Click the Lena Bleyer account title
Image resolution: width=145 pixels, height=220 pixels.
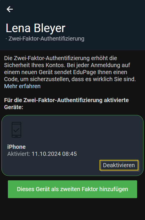click(36, 28)
